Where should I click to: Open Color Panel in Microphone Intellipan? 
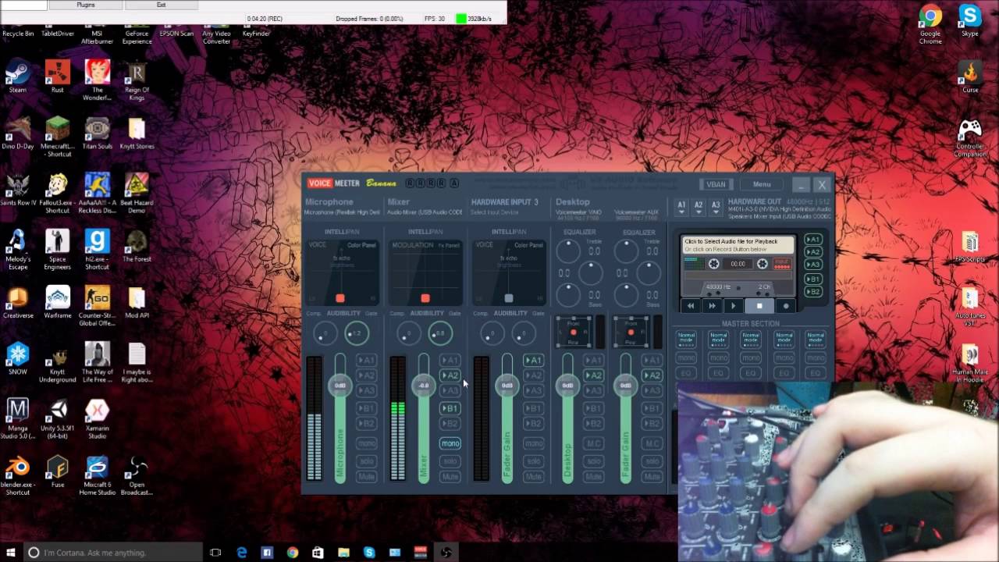361,245
